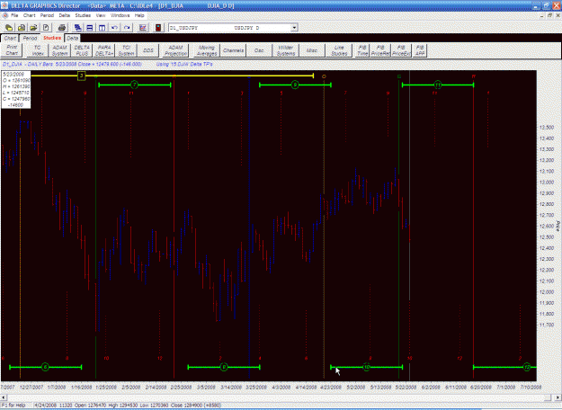Screen dimensions: 562x410
Task: Open the Period menu
Action: [x=47, y=15]
